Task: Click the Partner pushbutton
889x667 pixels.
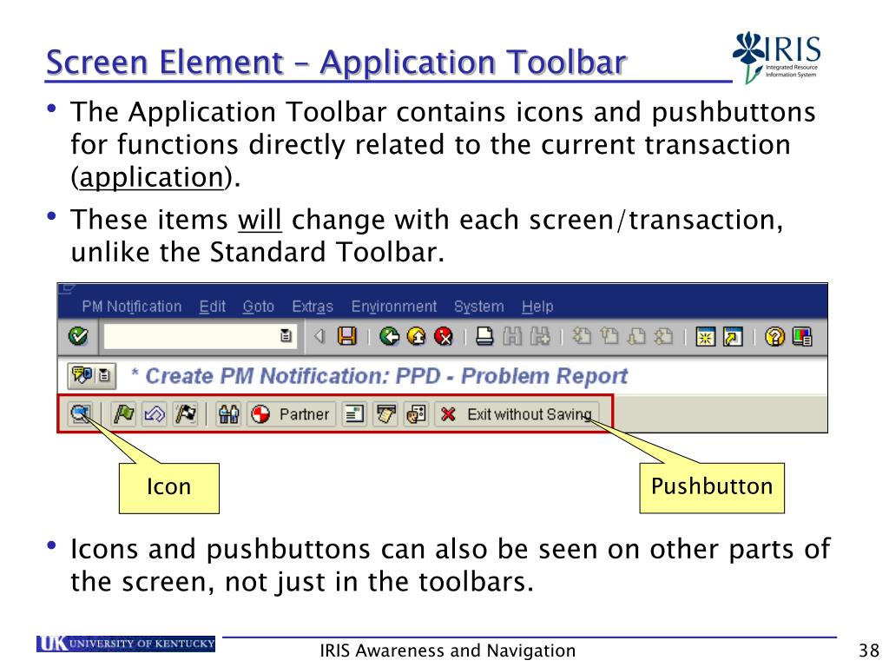Action: [x=291, y=414]
